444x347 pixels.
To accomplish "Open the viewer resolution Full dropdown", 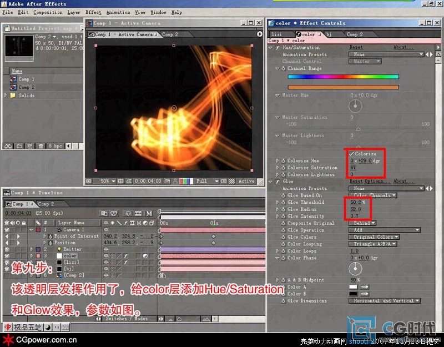I will 208,181.
